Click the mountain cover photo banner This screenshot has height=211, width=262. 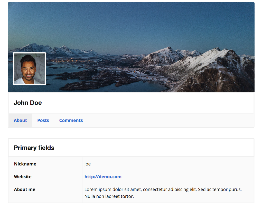coord(131,47)
